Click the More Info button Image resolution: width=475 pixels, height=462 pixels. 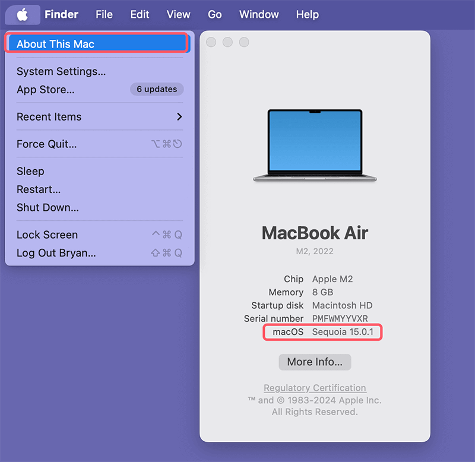coord(315,362)
